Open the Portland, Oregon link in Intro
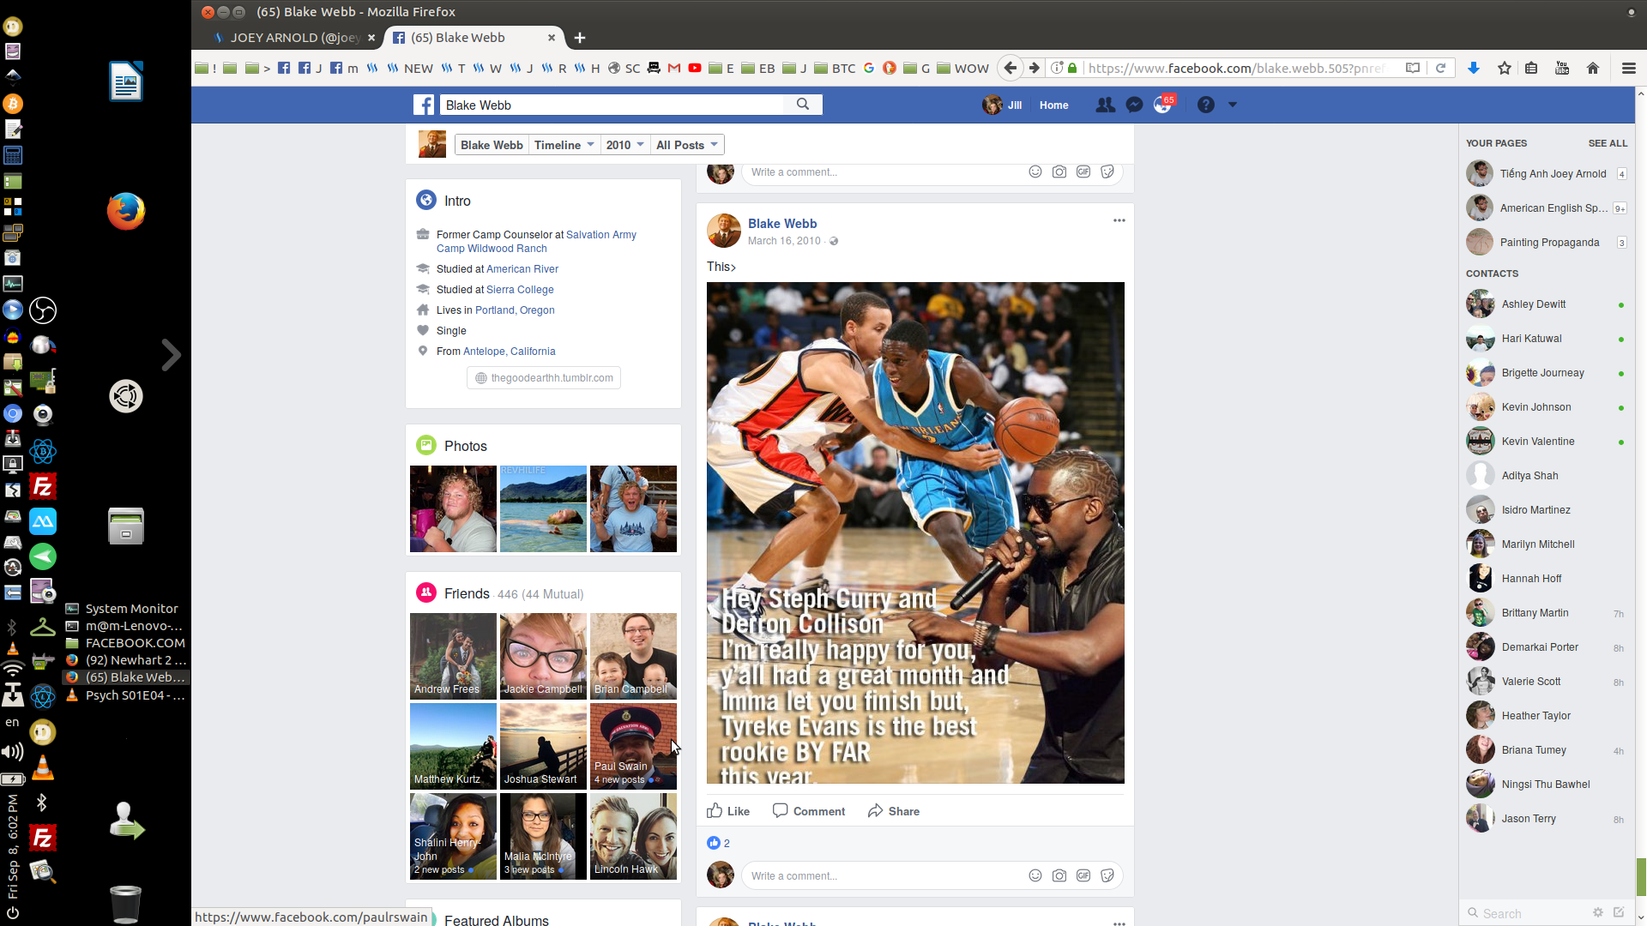 coord(515,310)
